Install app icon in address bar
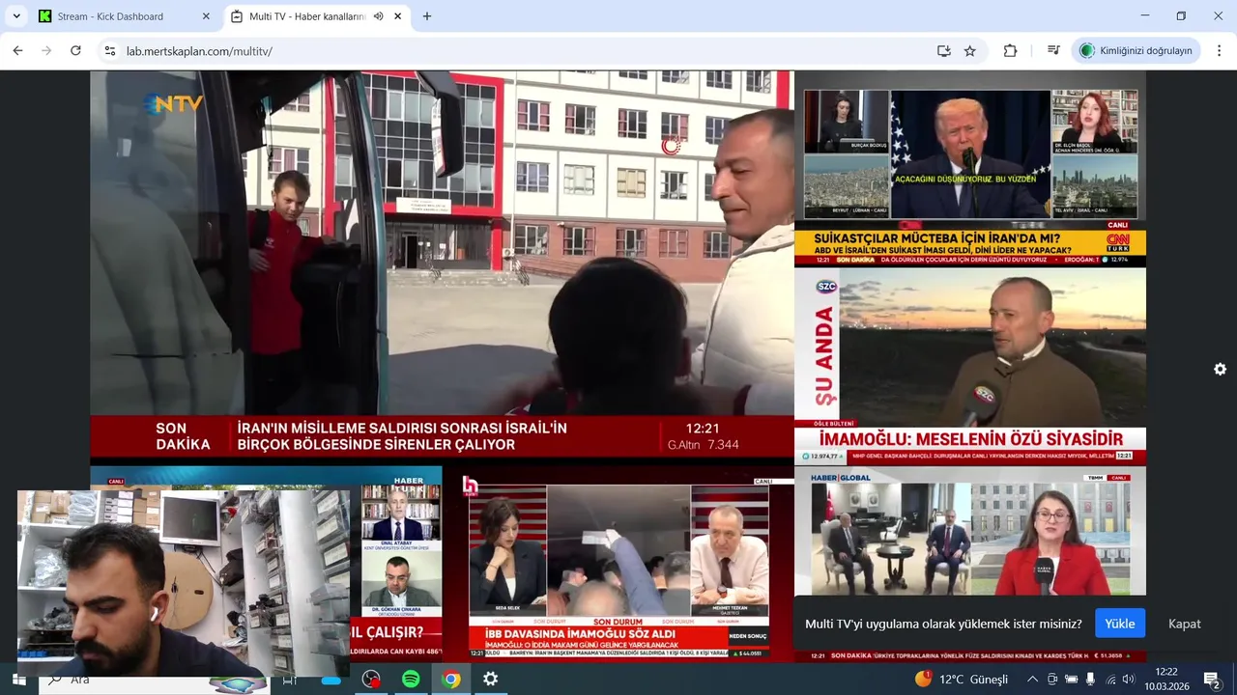Image resolution: width=1237 pixels, height=695 pixels. point(944,51)
